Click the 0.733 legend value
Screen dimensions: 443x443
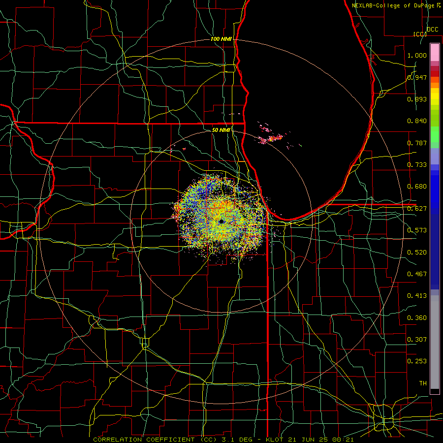[x=417, y=165]
